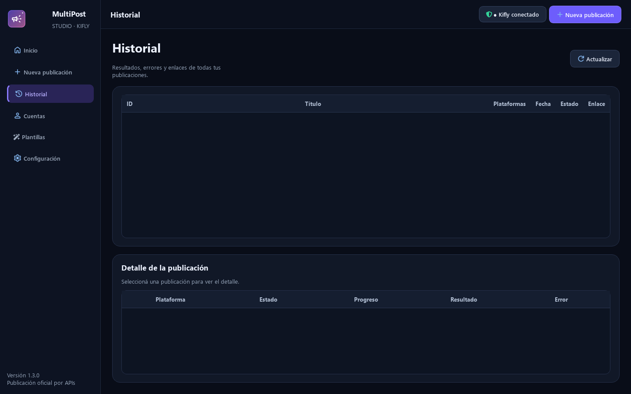This screenshot has width=631, height=394.
Task: Open Nueva publicación from the sidebar
Action: (50, 72)
